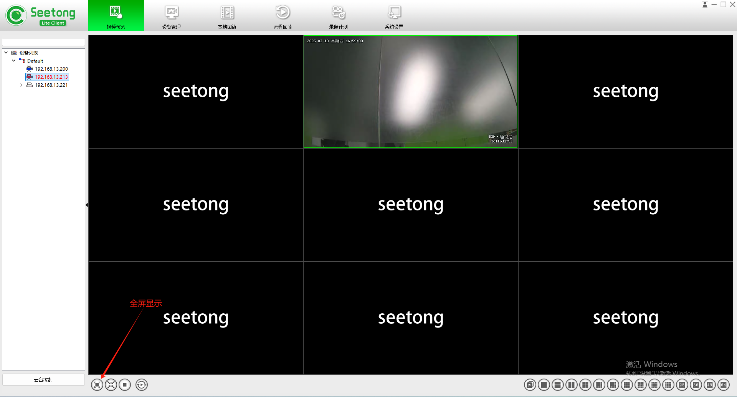Select the ten-window split layout
The image size is (737, 397).
641,385
